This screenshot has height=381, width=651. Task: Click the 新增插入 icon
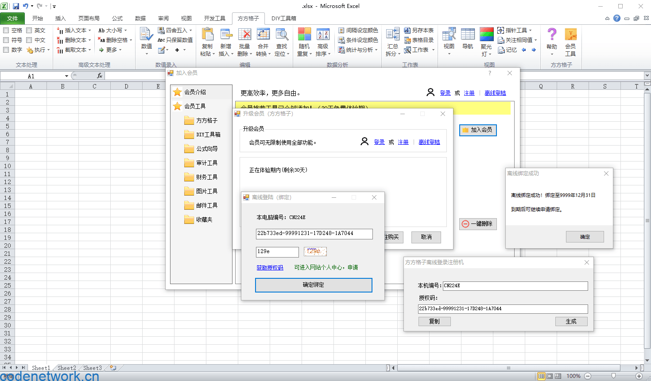pyautogui.click(x=226, y=34)
